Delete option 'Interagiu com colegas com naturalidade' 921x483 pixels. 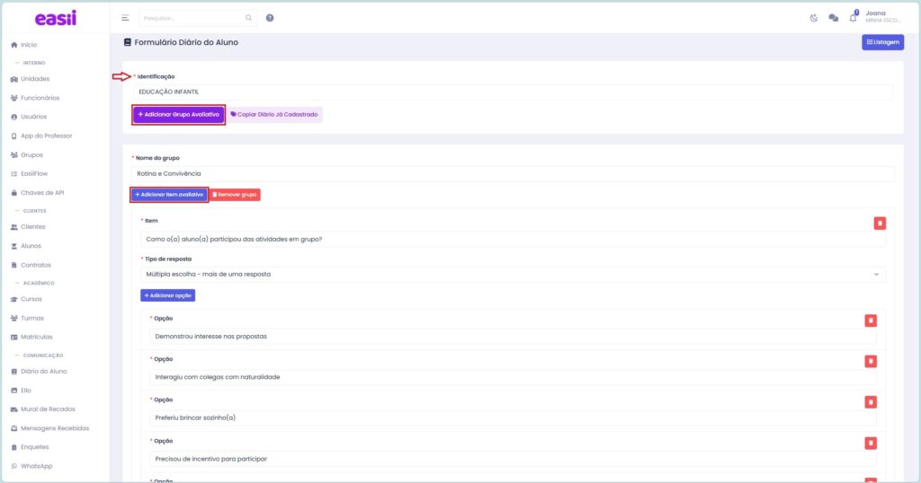(x=870, y=361)
